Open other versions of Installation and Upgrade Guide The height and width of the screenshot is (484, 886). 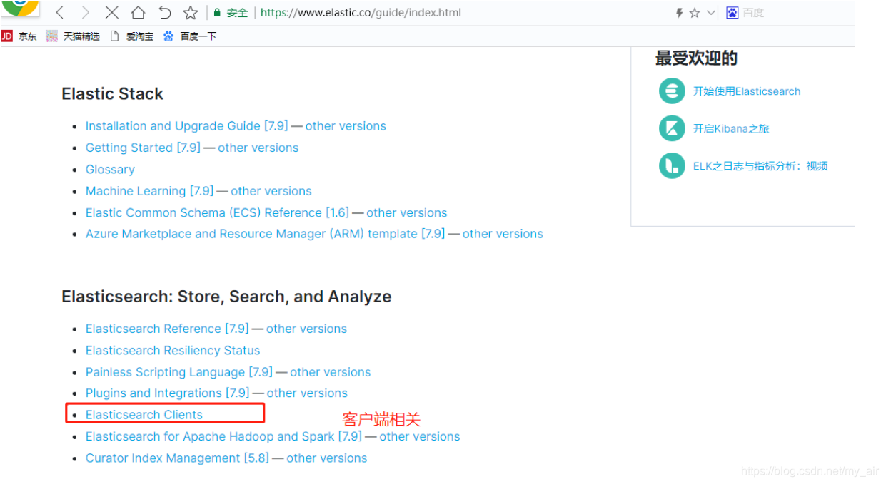(x=346, y=126)
